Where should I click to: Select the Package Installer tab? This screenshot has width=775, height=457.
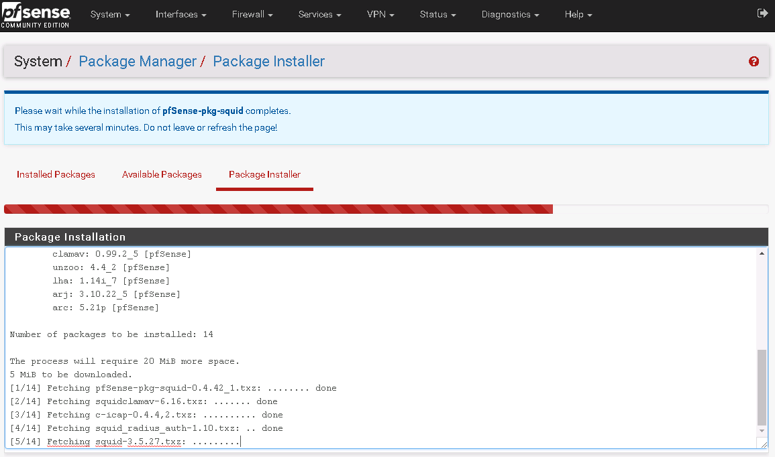264,174
